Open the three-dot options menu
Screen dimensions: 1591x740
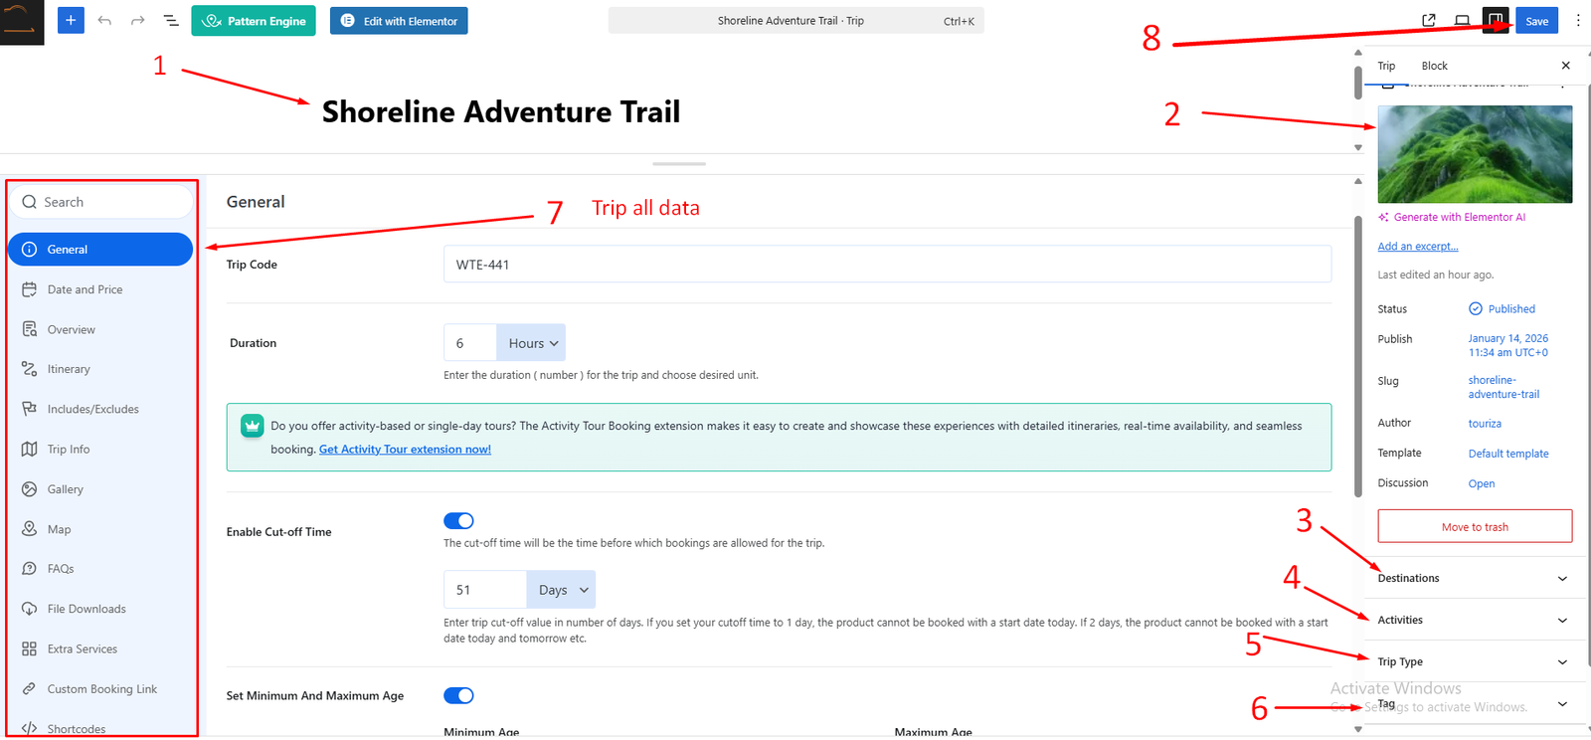point(1577,21)
